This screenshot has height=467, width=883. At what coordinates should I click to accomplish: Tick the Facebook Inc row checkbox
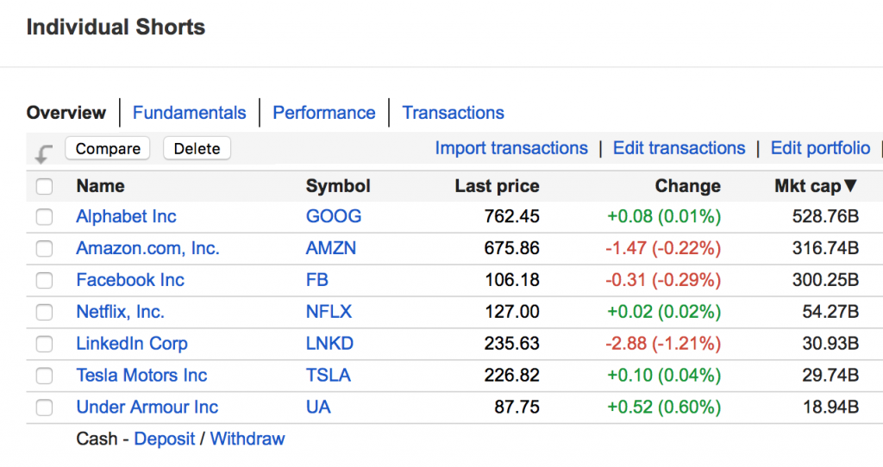(44, 281)
